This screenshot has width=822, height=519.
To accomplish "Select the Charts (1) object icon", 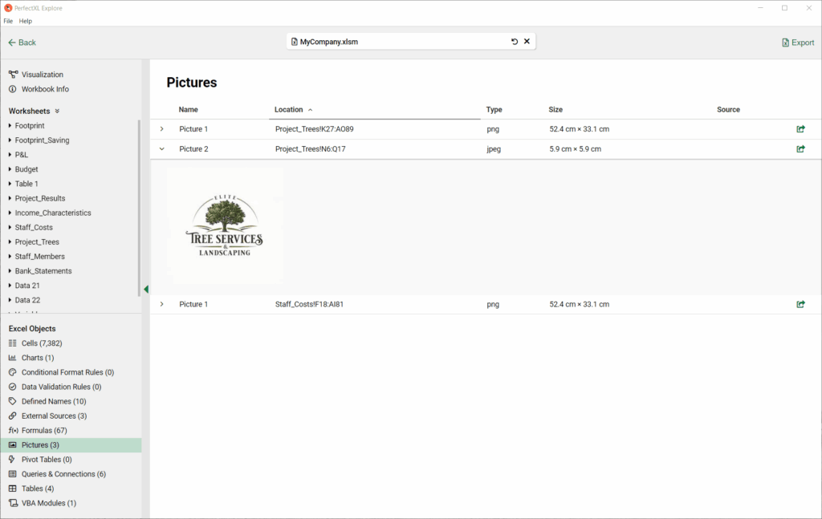I will pyautogui.click(x=13, y=358).
